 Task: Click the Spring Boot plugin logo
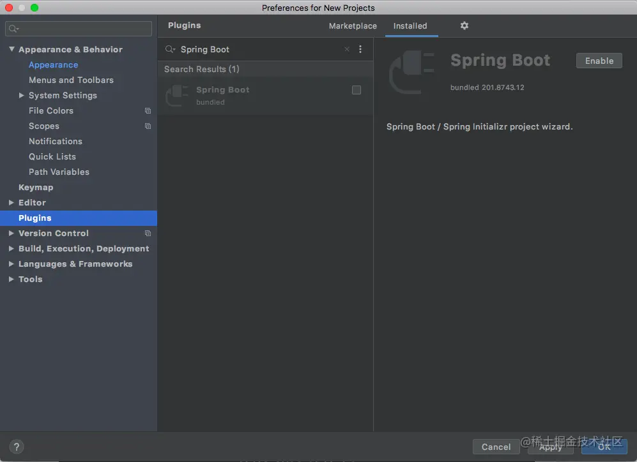411,71
